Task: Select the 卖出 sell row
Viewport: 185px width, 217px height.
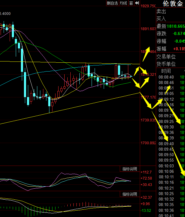Action: 161,12
